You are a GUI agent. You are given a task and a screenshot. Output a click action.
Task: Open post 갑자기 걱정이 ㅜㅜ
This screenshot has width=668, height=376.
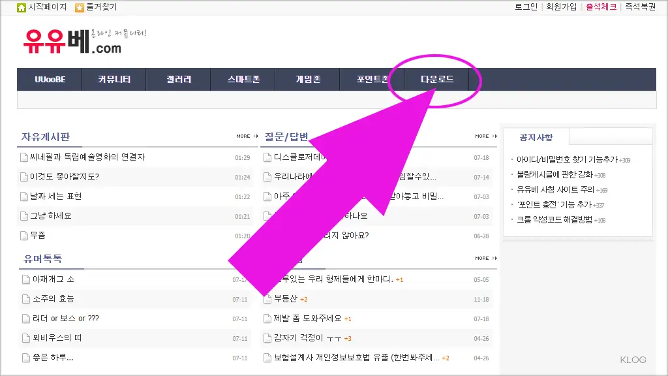click(x=308, y=338)
